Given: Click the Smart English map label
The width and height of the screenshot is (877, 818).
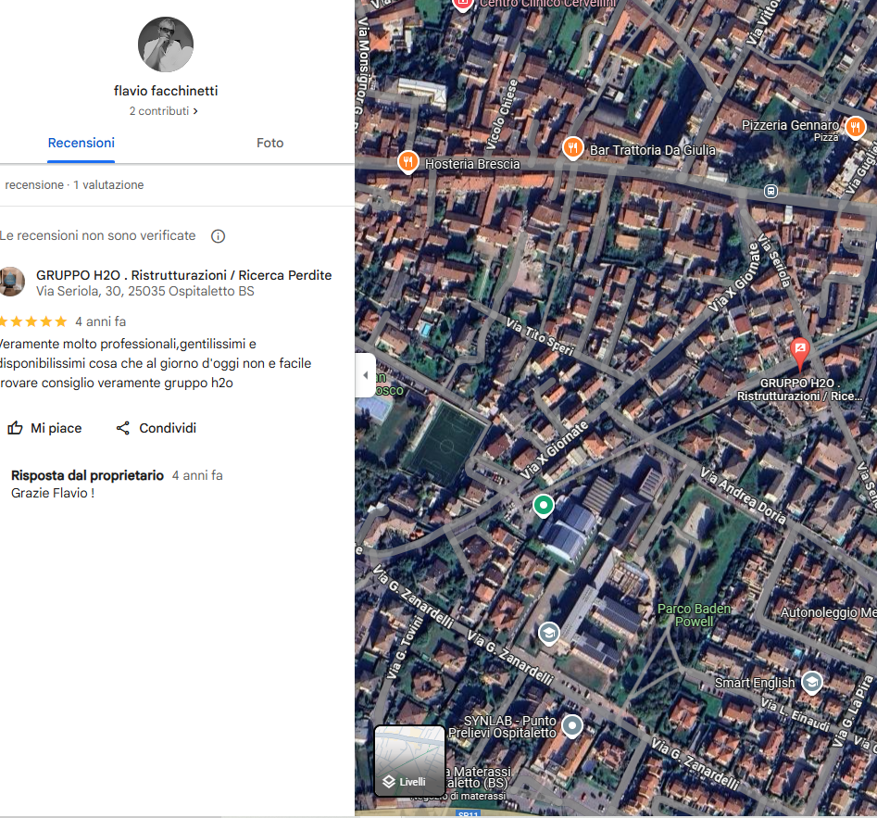Looking at the screenshot, I should tap(755, 683).
